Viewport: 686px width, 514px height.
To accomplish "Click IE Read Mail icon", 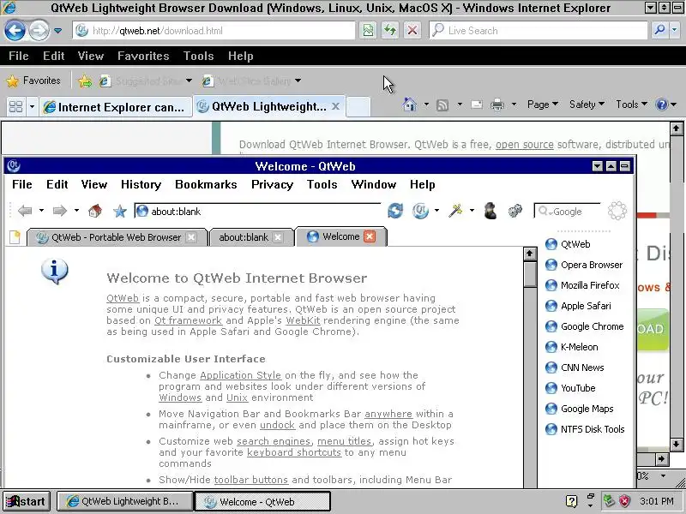I will click(x=477, y=105).
